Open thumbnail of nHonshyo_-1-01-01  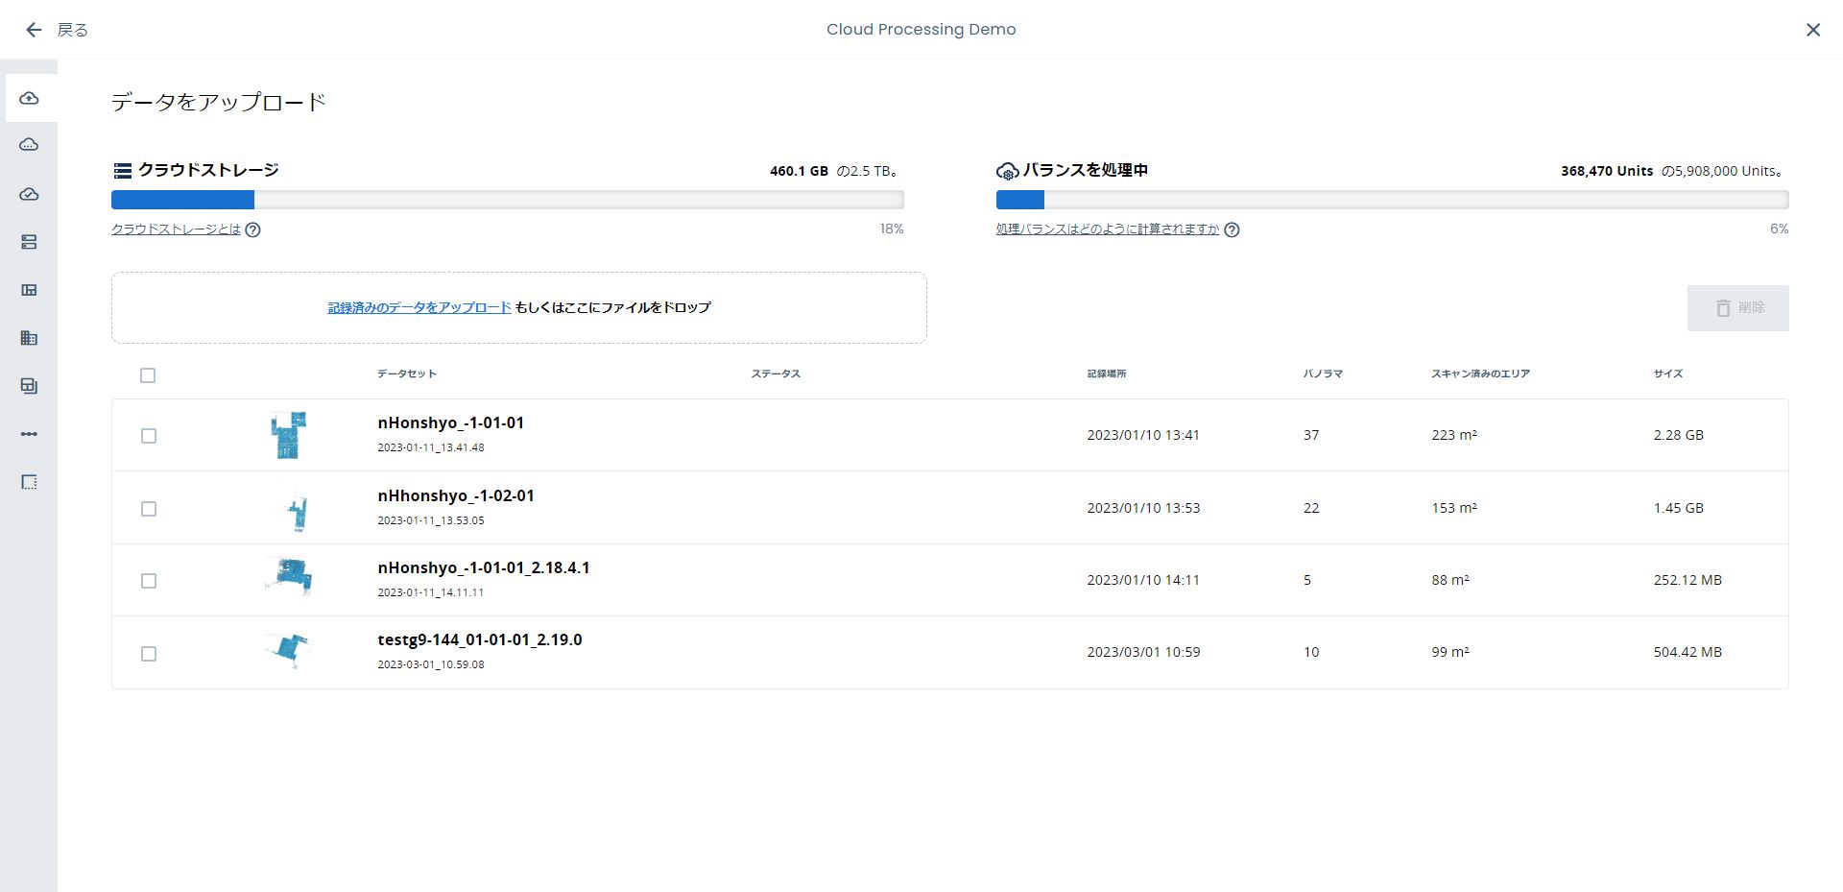288,435
